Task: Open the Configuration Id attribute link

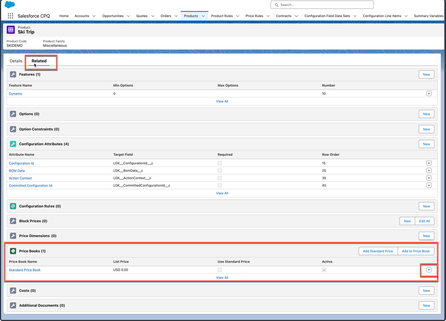Action: click(x=21, y=163)
